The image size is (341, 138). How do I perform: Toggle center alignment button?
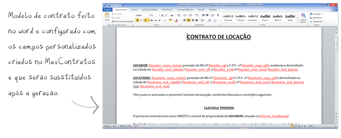tap(188, 20)
